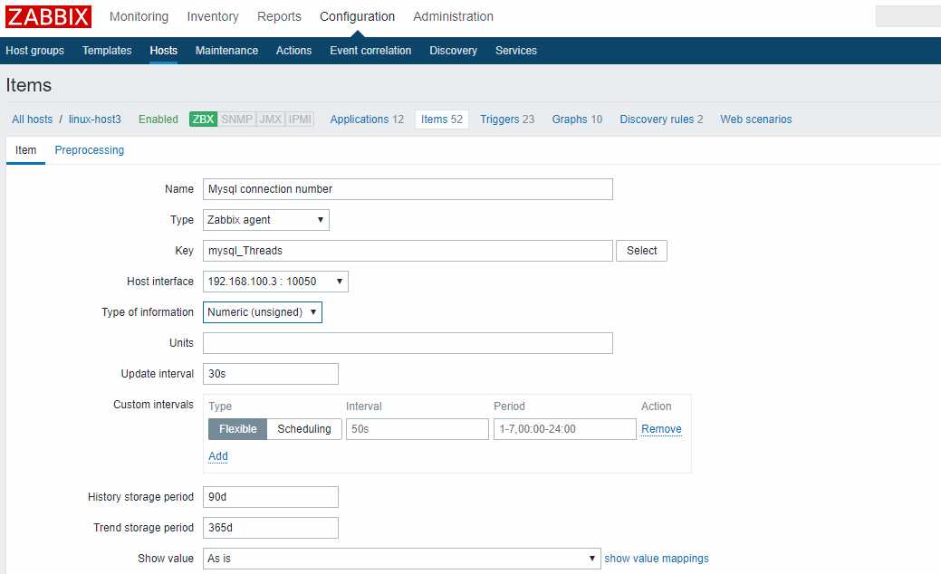Click the JMX availability badge
This screenshot has height=574, width=941.
270,120
